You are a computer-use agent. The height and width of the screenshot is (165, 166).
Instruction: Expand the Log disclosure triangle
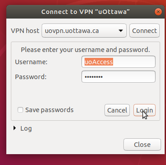coord(14,128)
